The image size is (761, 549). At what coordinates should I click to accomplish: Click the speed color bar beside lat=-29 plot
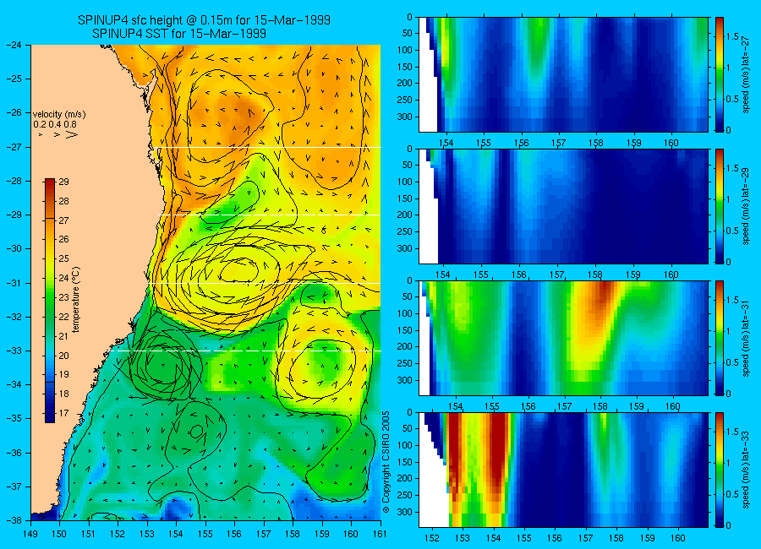719,207
